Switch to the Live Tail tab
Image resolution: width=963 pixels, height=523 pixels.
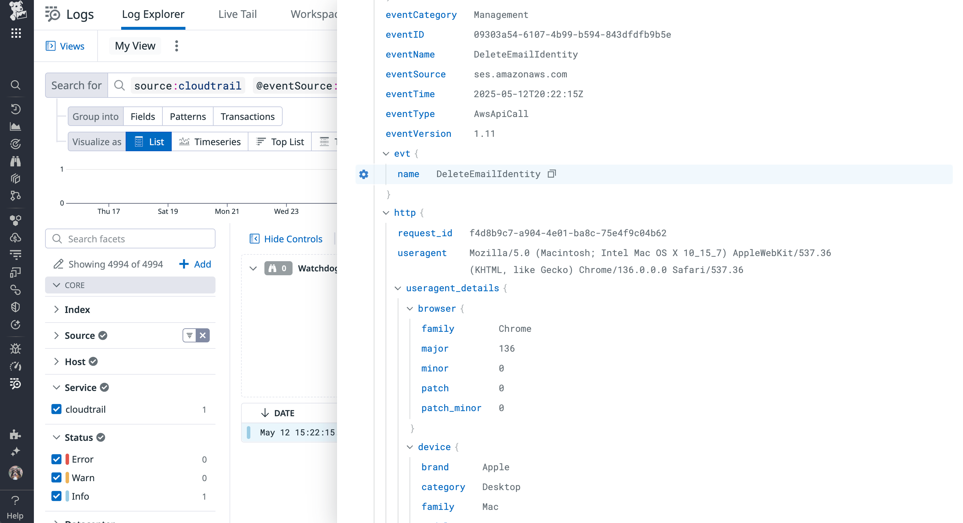coord(237,14)
